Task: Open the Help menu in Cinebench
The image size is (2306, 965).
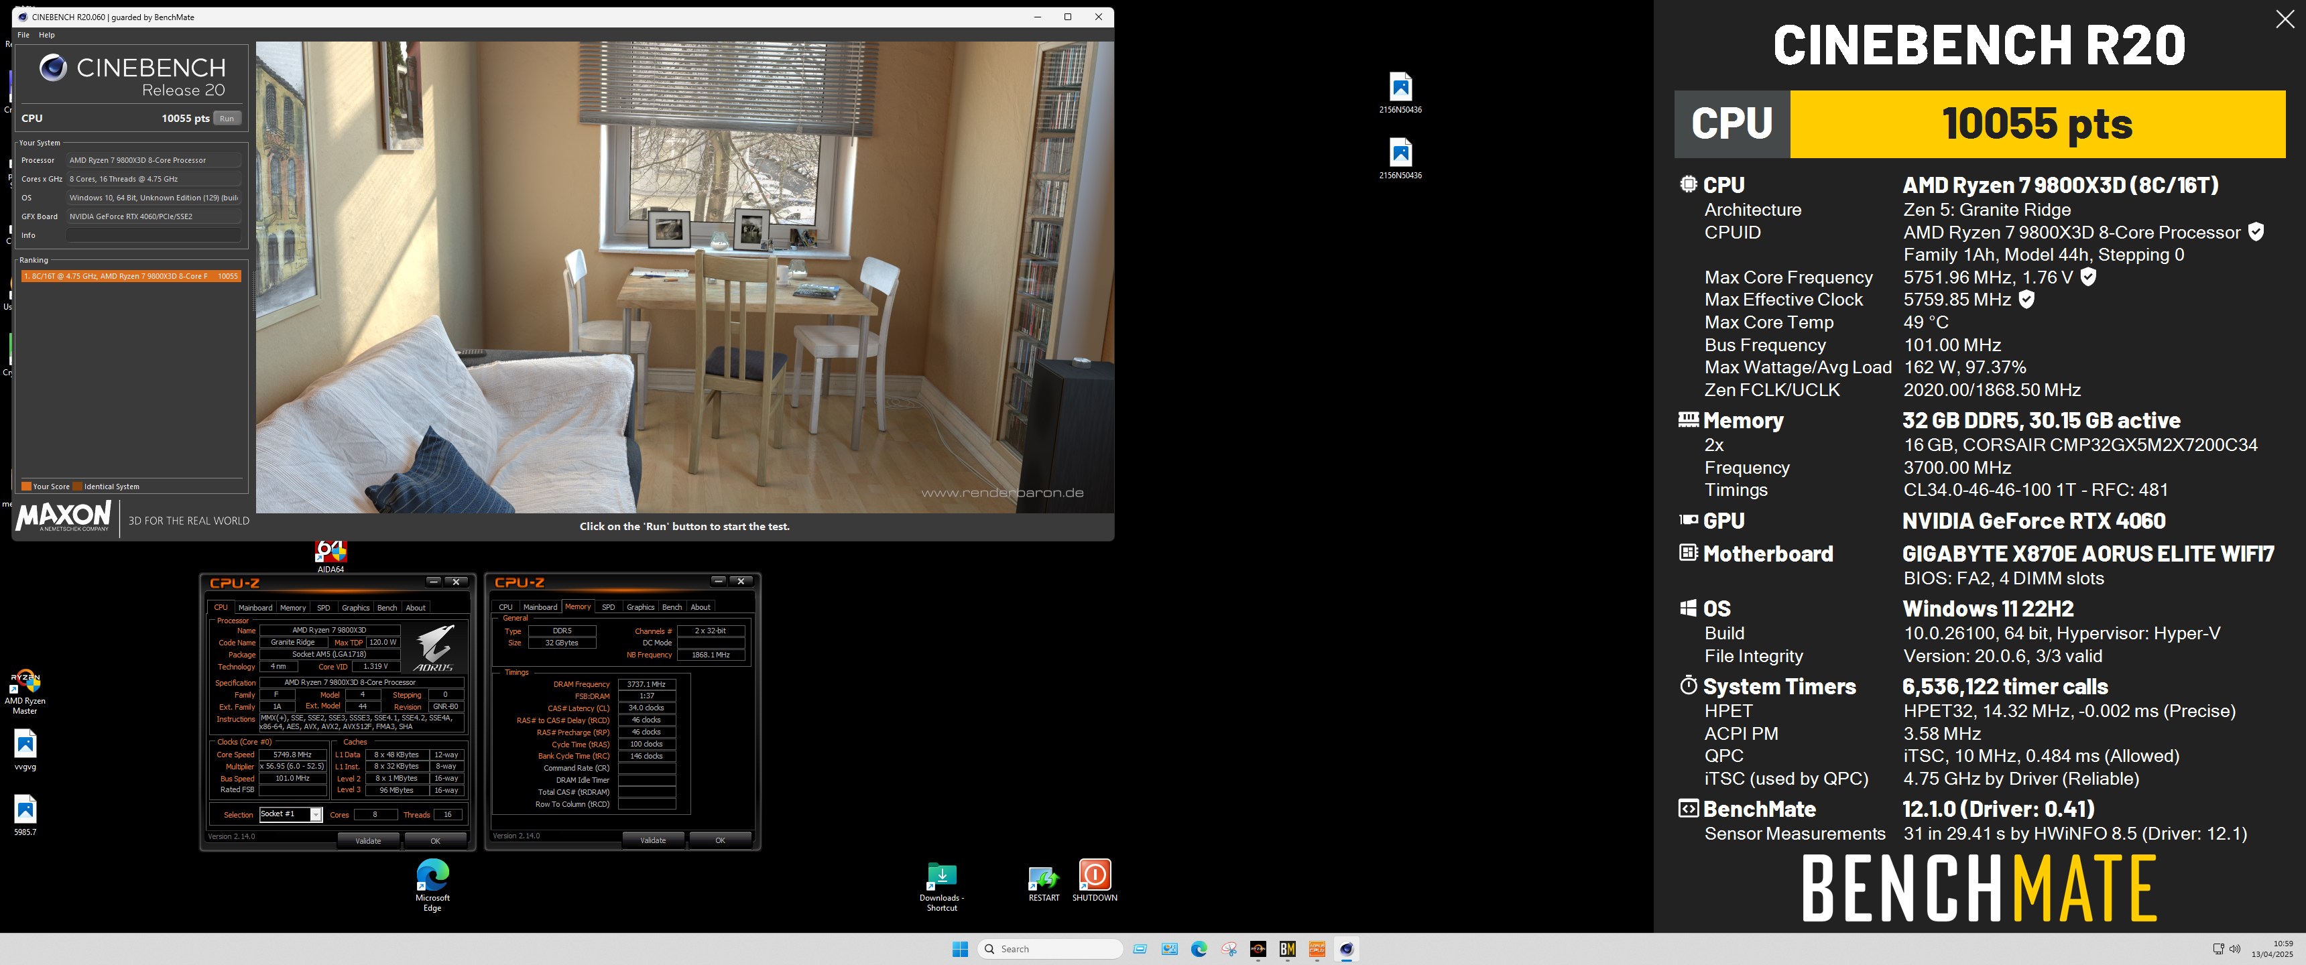Action: [x=46, y=35]
